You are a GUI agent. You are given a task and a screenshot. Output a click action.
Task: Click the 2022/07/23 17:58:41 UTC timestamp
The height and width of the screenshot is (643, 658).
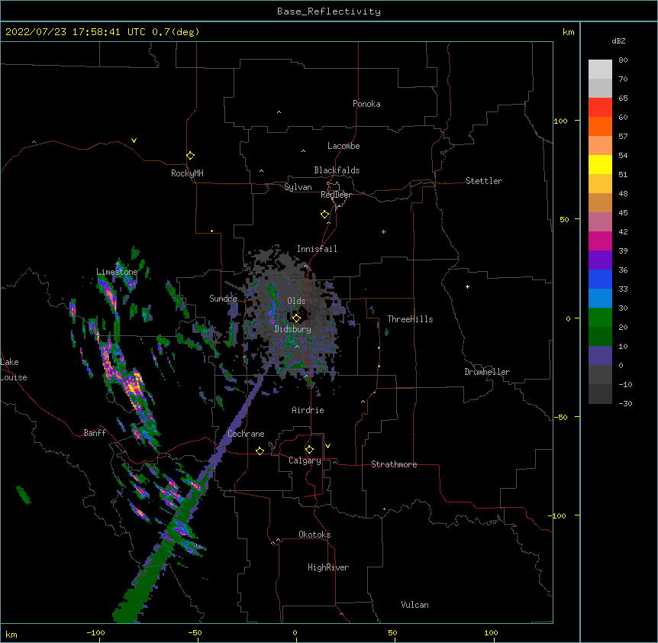click(76, 32)
